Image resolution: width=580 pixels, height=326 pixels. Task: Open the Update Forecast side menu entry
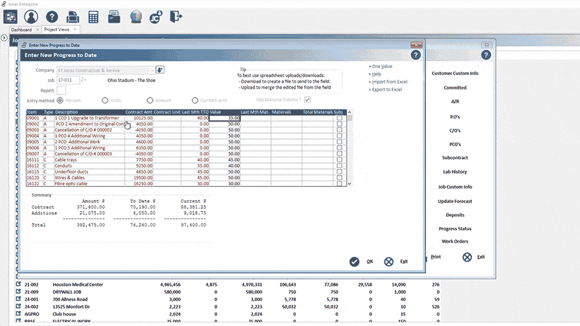[455, 201]
